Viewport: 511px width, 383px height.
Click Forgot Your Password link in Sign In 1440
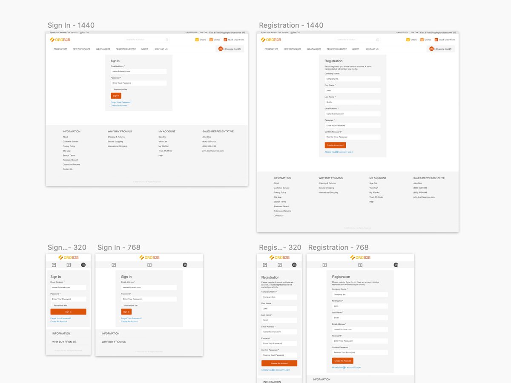pos(121,102)
